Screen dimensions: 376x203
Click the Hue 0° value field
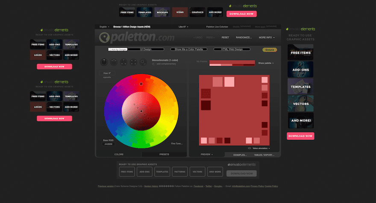107,73
